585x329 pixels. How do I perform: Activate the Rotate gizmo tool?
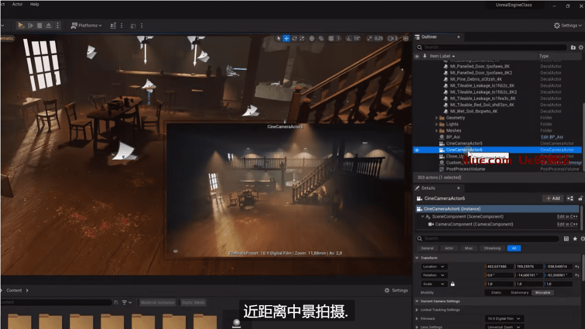tap(294, 39)
